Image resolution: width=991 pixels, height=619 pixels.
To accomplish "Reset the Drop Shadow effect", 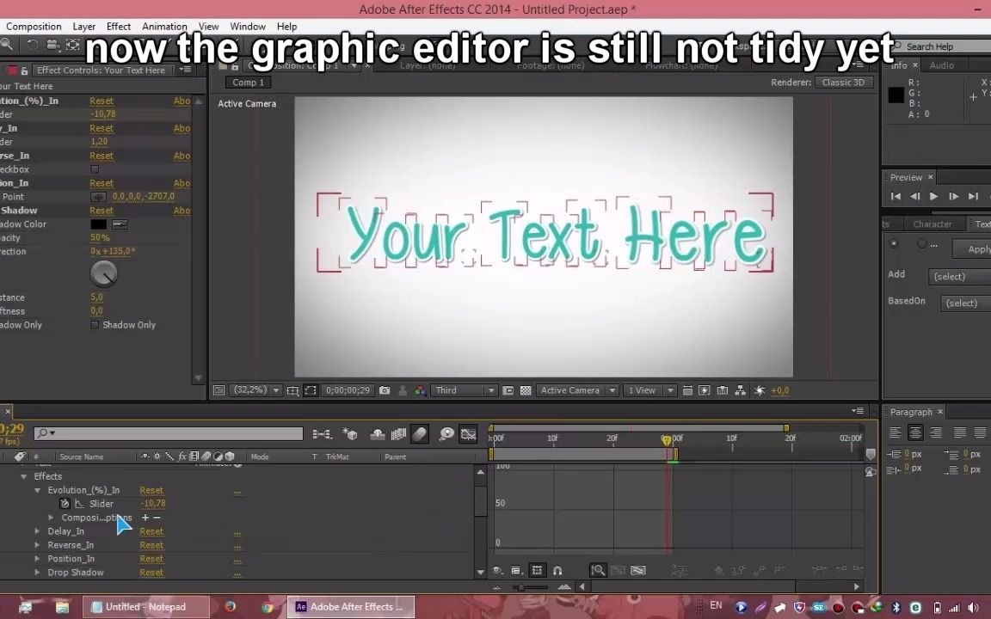I will tap(151, 573).
